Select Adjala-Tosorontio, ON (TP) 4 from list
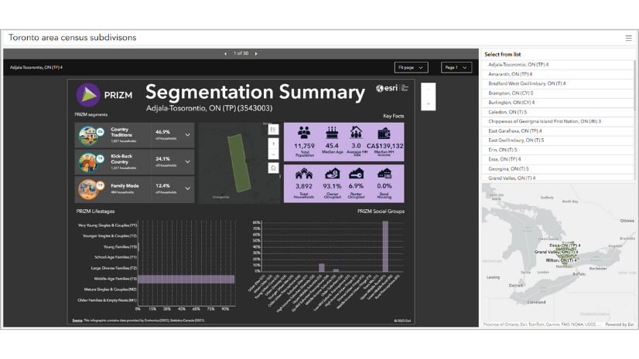Screen dimensions: 639x359 [558, 65]
